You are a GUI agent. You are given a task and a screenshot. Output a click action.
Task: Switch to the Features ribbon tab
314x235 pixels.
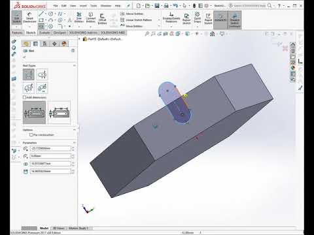coord(17,33)
